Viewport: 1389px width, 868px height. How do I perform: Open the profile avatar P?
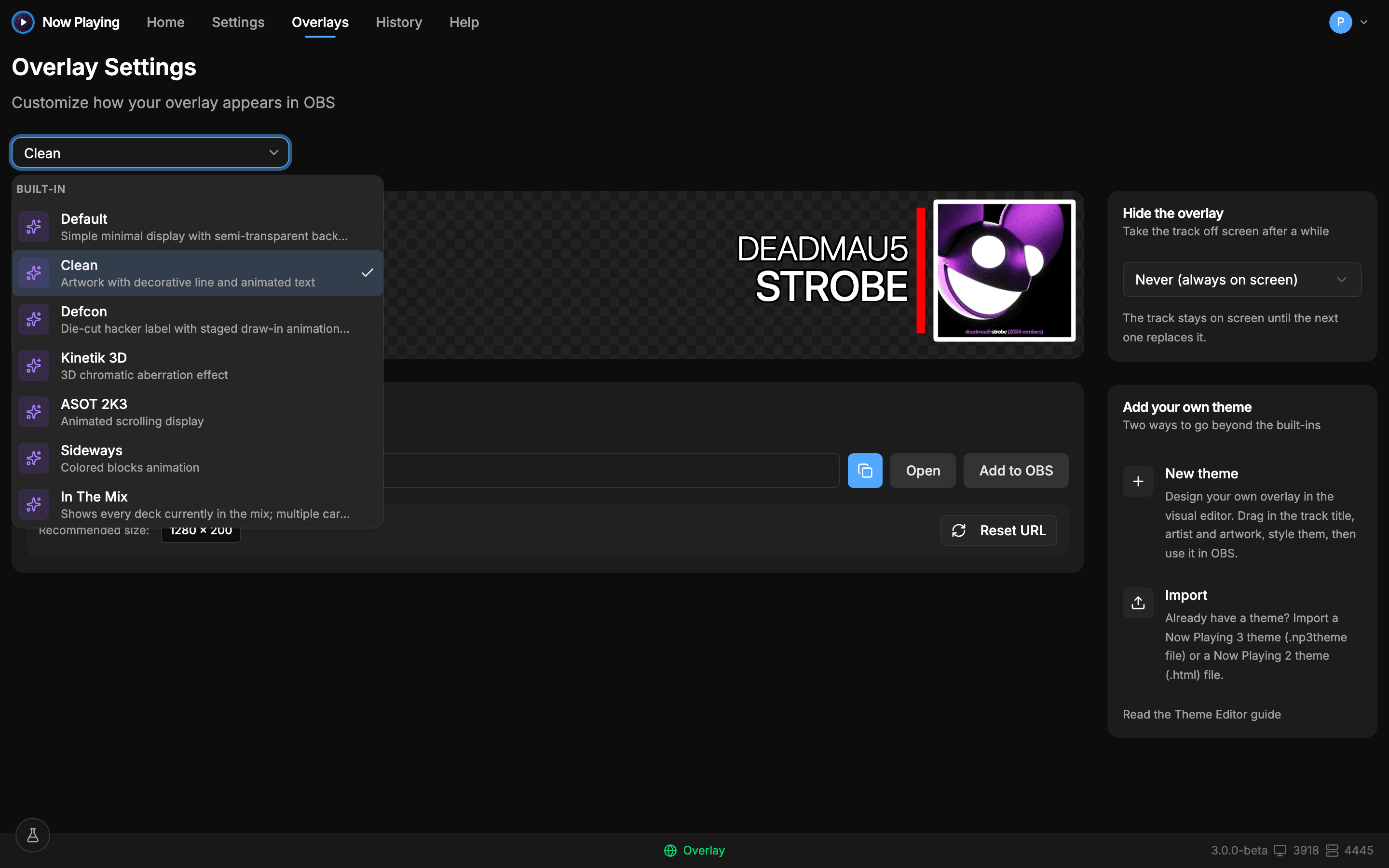(1340, 22)
